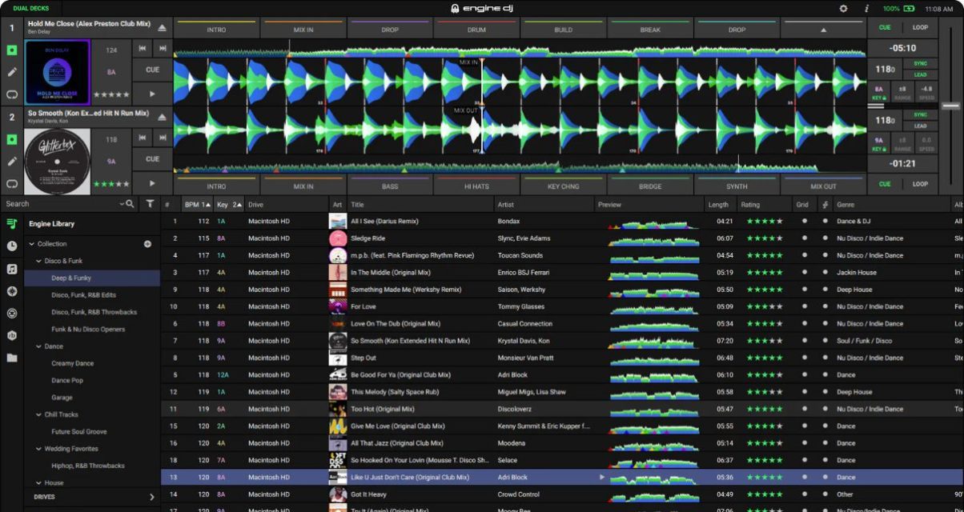This screenshot has height=512, width=964.
Task: Play the track on deck 2
Action: (151, 182)
